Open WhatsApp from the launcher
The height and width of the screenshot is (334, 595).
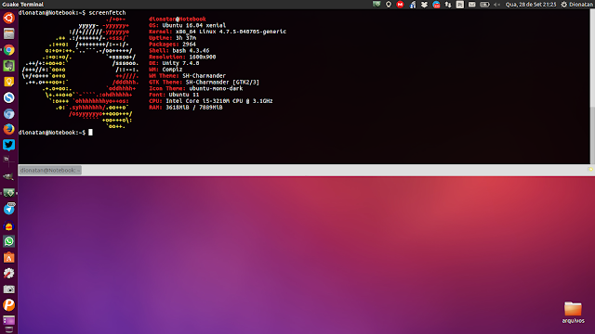[8, 241]
